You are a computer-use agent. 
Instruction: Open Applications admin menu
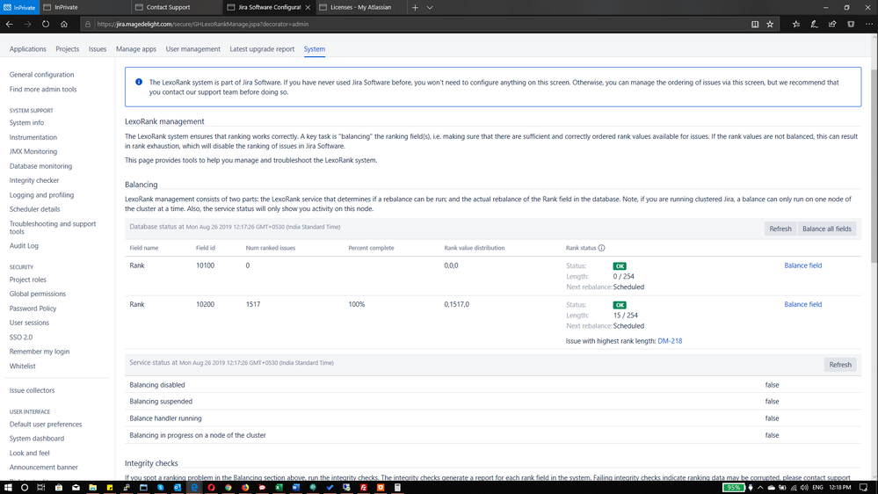click(x=27, y=48)
